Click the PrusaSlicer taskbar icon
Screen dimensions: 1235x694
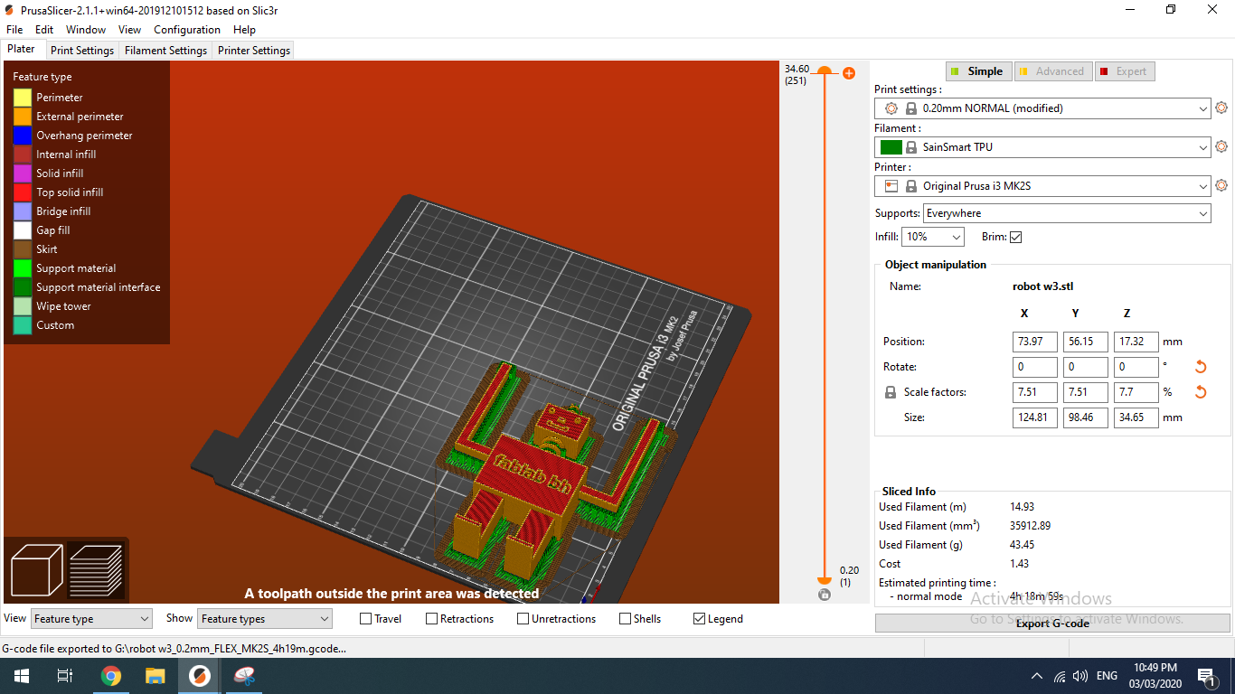coord(200,676)
